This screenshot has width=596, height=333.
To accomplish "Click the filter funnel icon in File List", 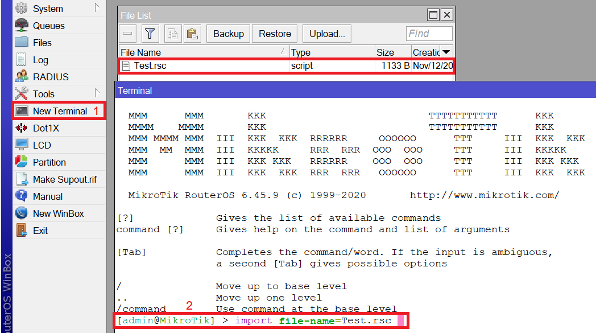I will coord(150,34).
